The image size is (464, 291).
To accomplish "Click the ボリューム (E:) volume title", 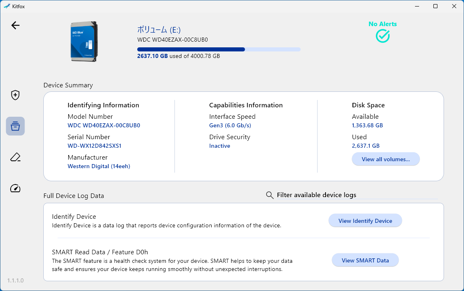I will point(158,29).
